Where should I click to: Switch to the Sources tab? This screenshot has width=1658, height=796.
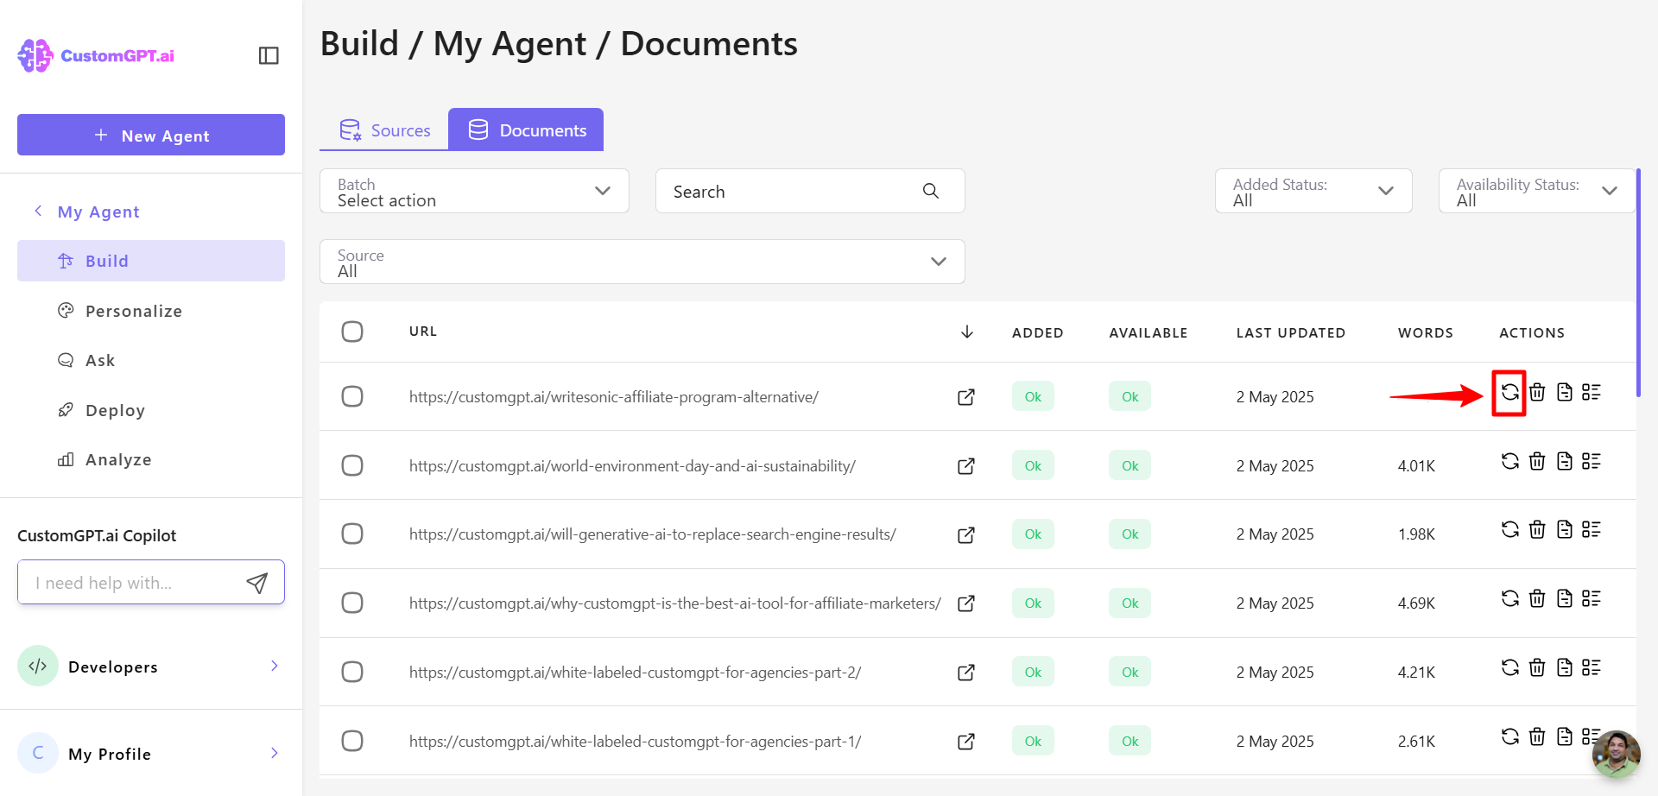(384, 130)
